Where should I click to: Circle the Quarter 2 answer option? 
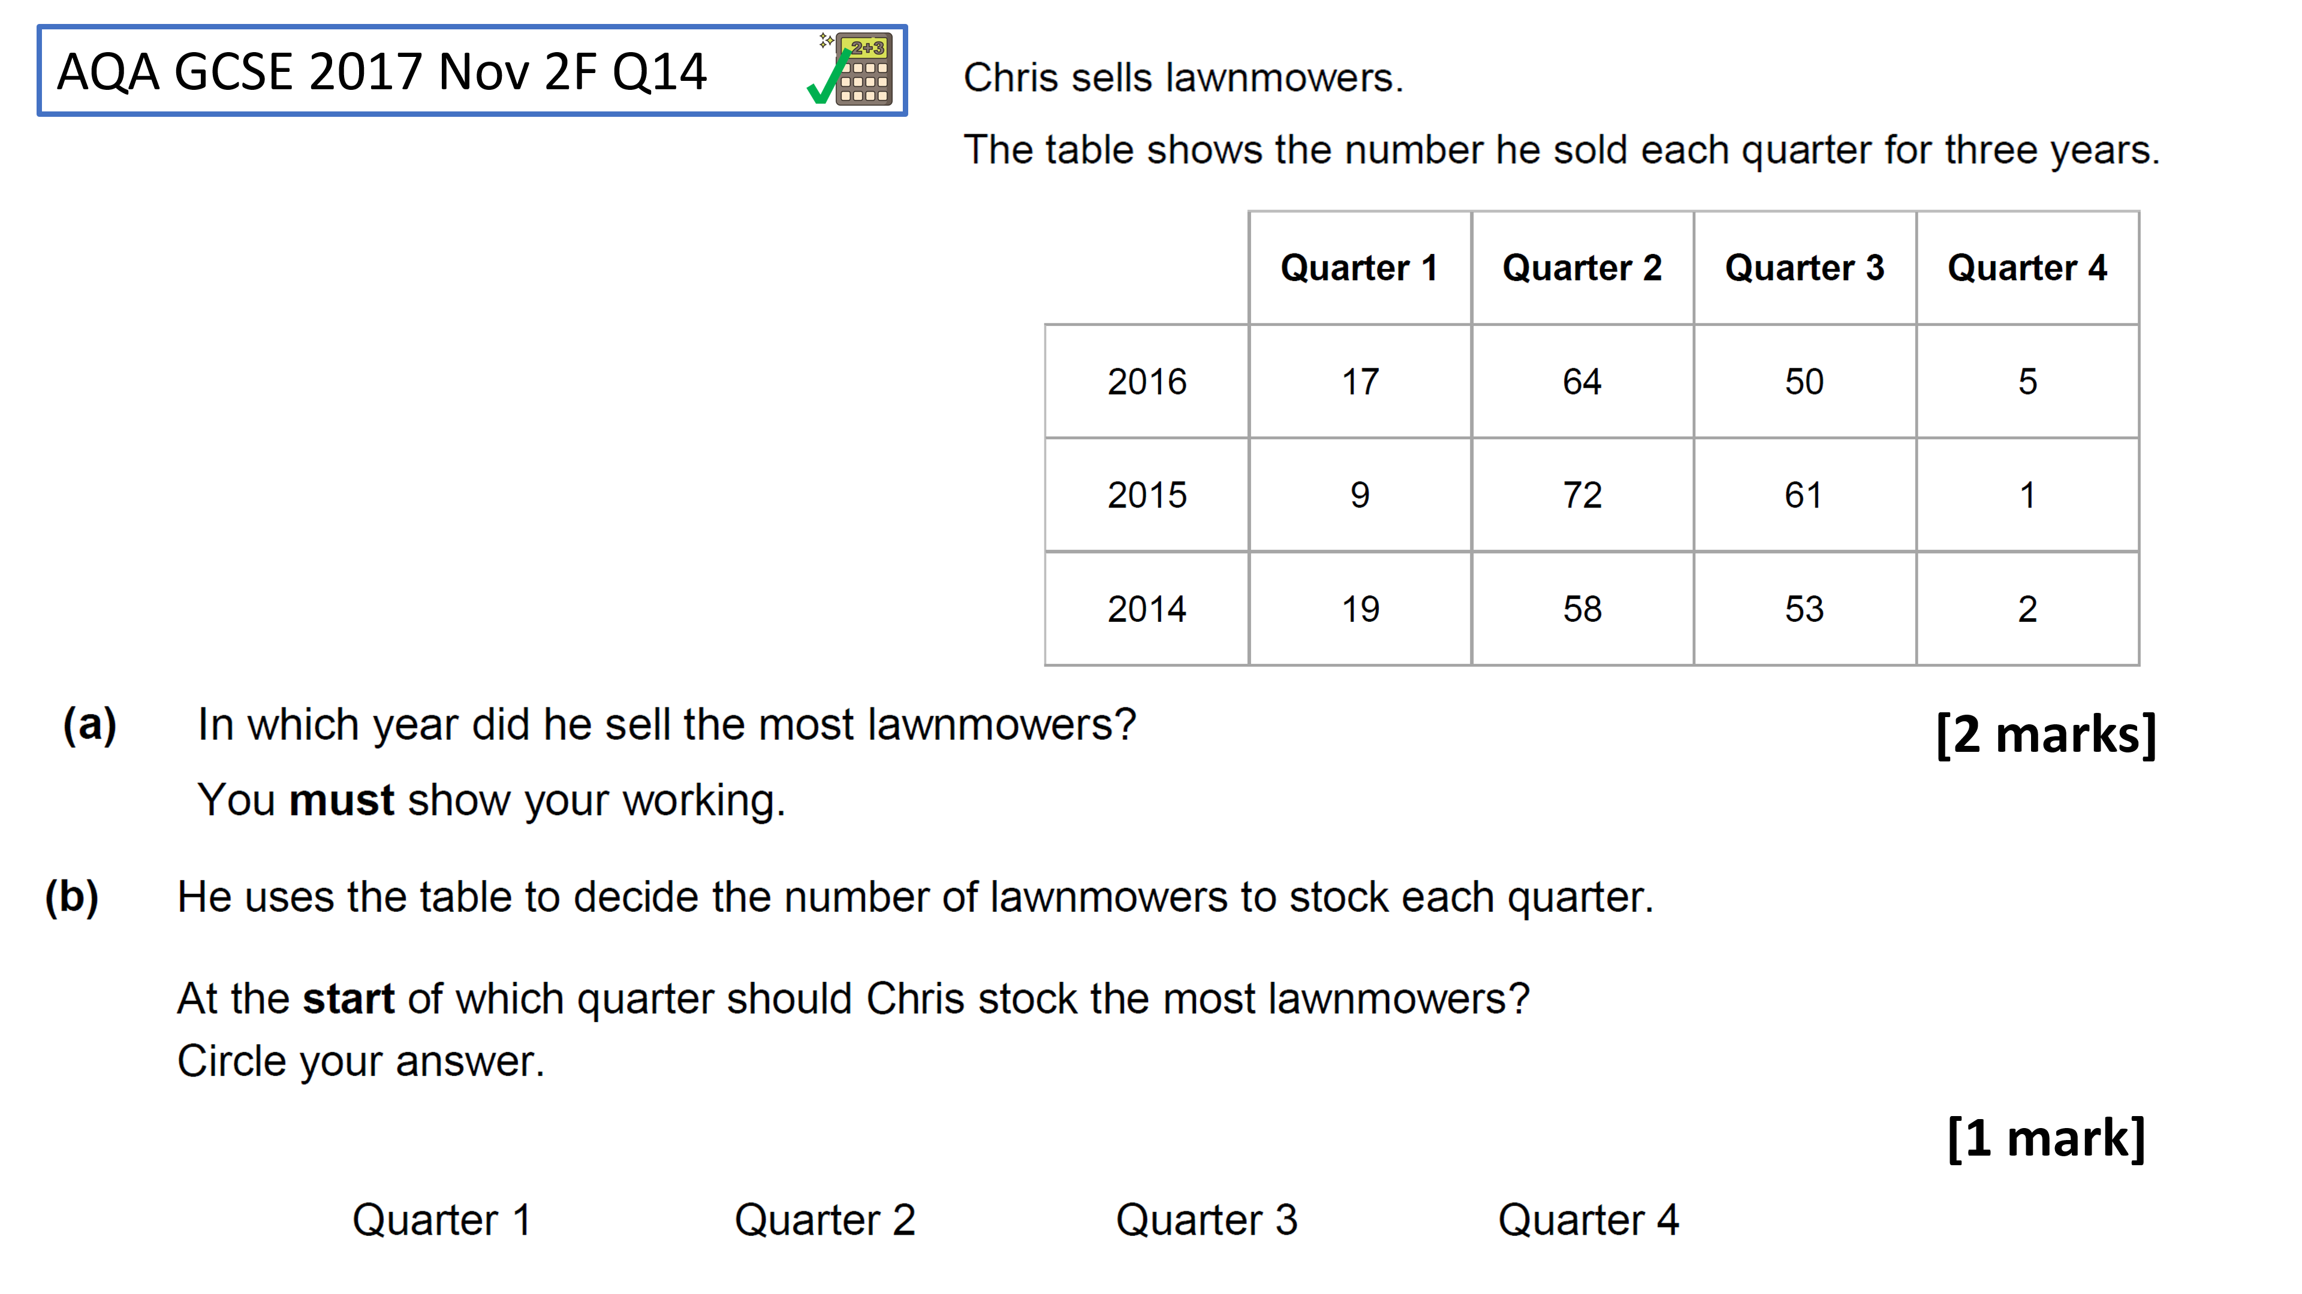coord(825,1220)
